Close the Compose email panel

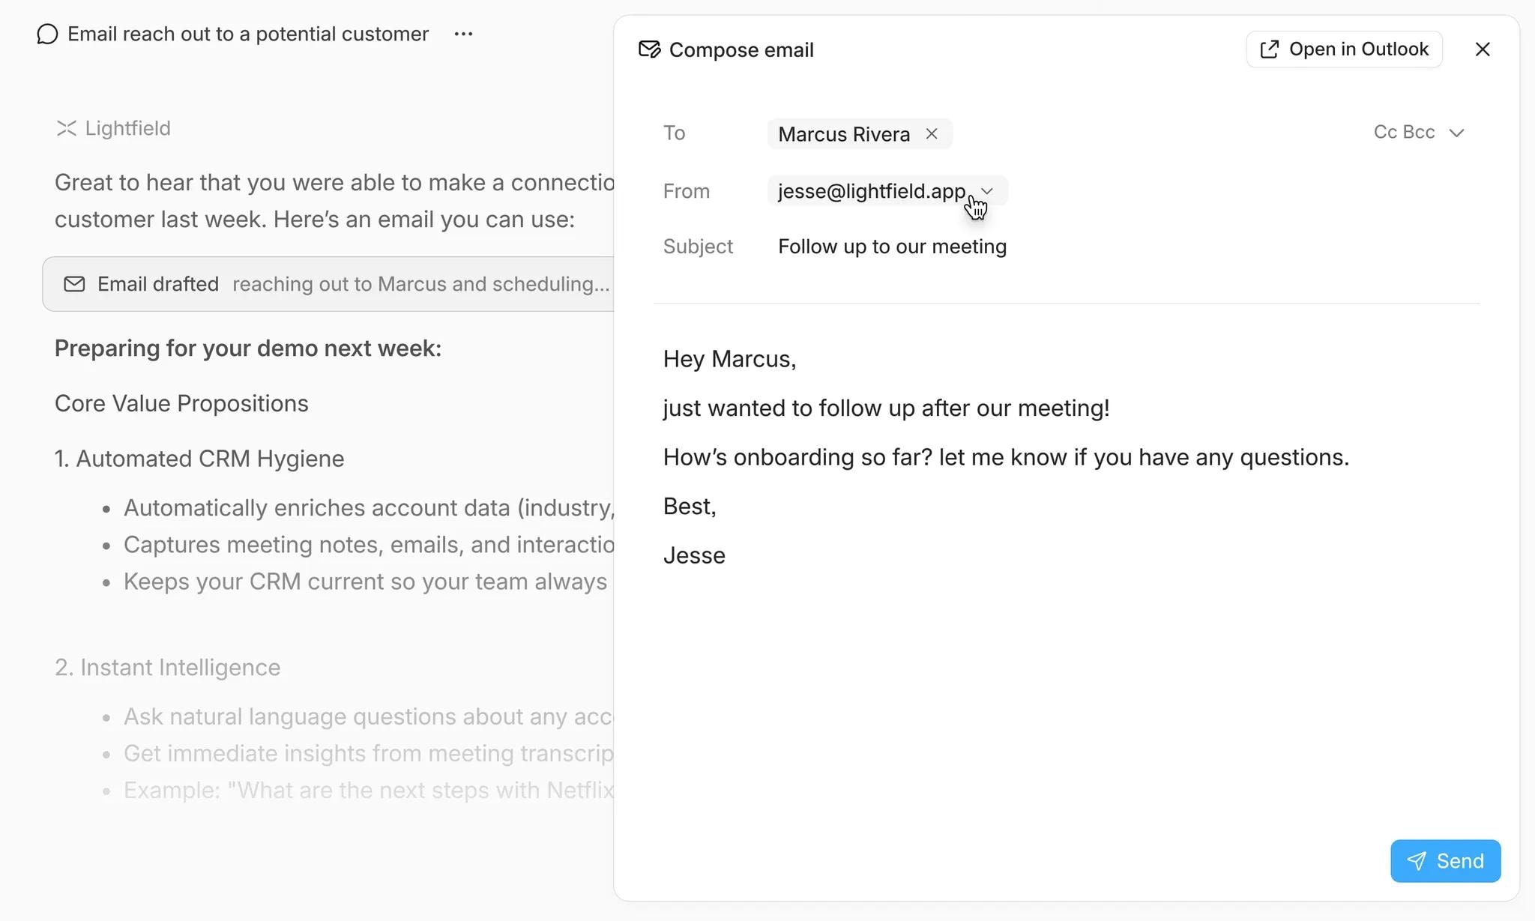(x=1482, y=49)
